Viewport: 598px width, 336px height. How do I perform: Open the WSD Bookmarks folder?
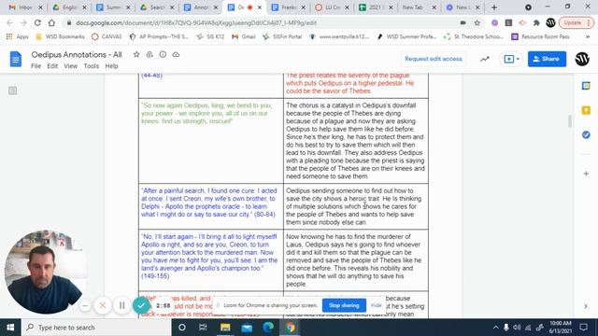60,37
